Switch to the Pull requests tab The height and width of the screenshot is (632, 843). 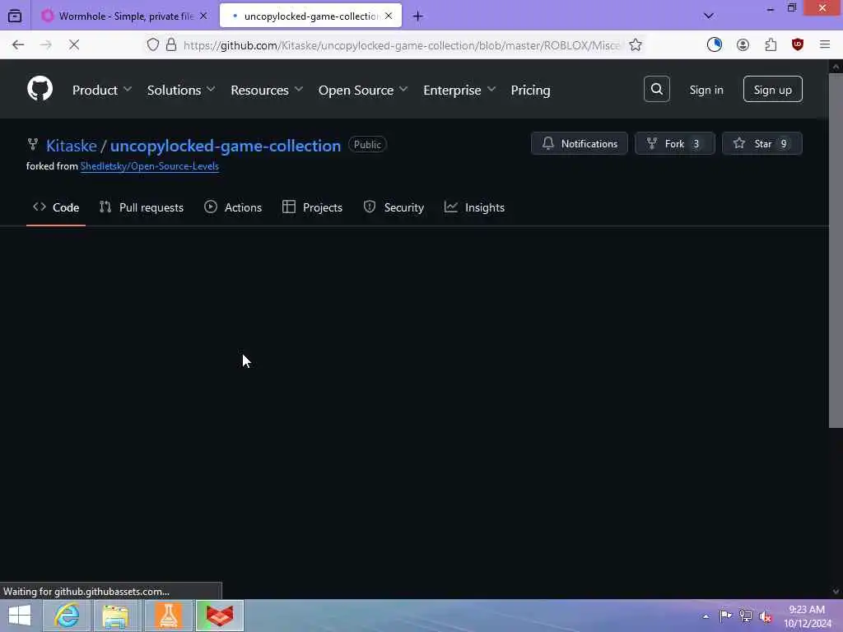[142, 207]
